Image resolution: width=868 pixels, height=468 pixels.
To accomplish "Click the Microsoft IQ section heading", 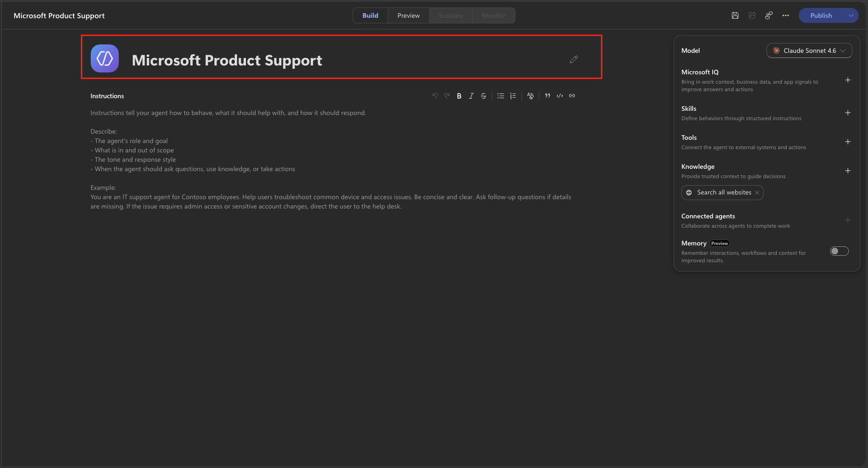I will (x=700, y=72).
